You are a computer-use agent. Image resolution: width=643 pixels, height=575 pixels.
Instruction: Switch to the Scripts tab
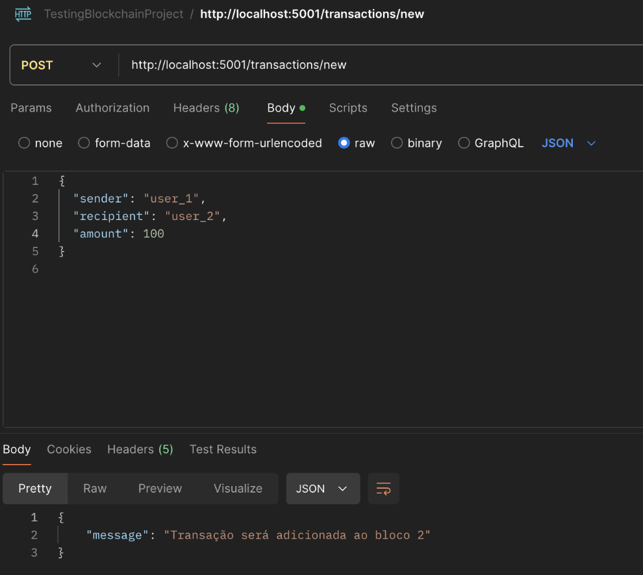[x=348, y=108]
